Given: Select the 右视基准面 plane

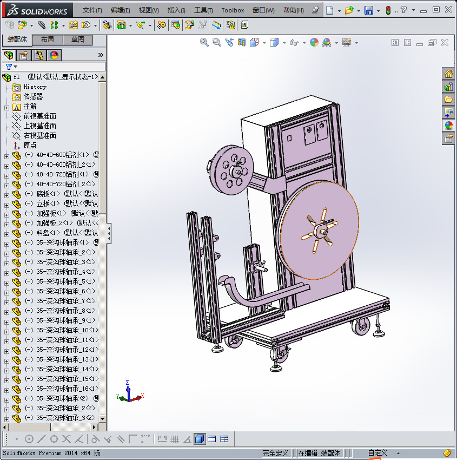Looking at the screenshot, I should coord(39,135).
